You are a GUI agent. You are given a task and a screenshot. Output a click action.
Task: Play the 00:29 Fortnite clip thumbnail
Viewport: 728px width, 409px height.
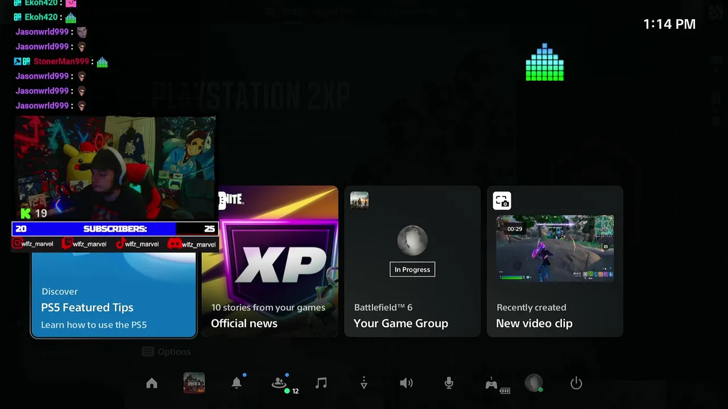(555, 248)
